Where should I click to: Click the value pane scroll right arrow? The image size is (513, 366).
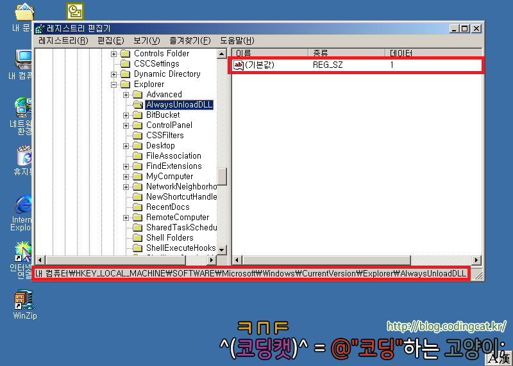tap(476, 260)
